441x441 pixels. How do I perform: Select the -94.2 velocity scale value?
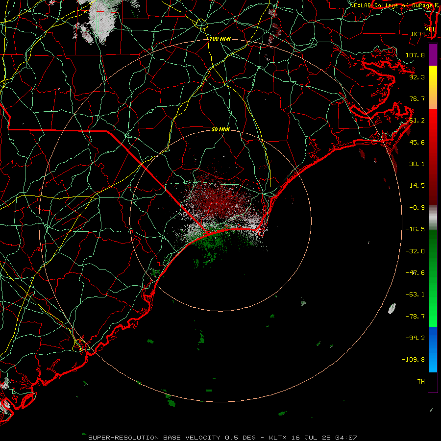click(415, 338)
